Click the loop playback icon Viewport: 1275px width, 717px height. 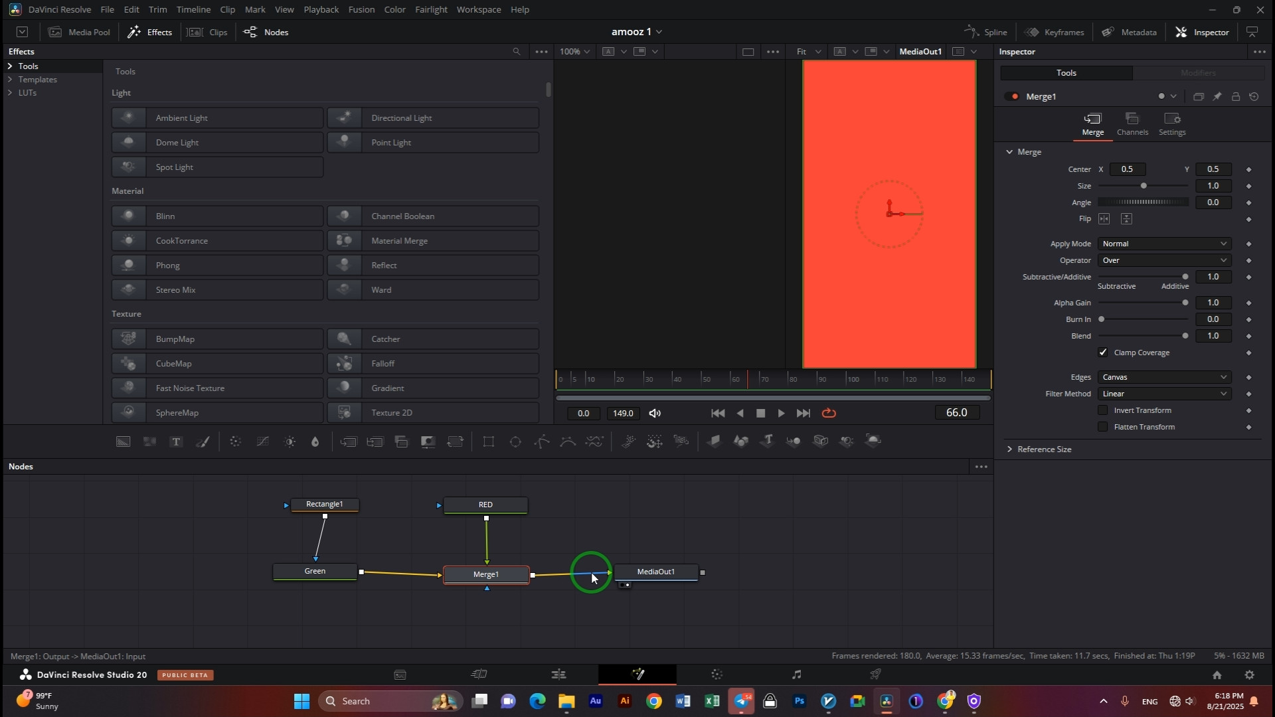pos(829,413)
